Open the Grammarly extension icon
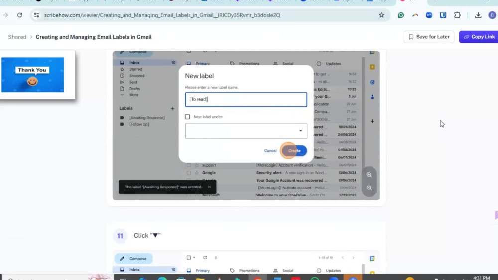This screenshot has width=498, height=280. 401,15
